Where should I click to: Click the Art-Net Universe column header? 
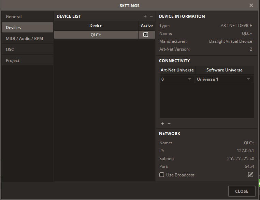[177, 70]
